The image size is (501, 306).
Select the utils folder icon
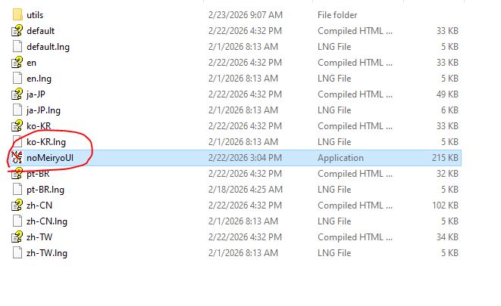pos(17,14)
